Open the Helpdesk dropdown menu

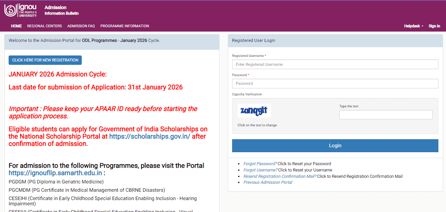tap(412, 26)
